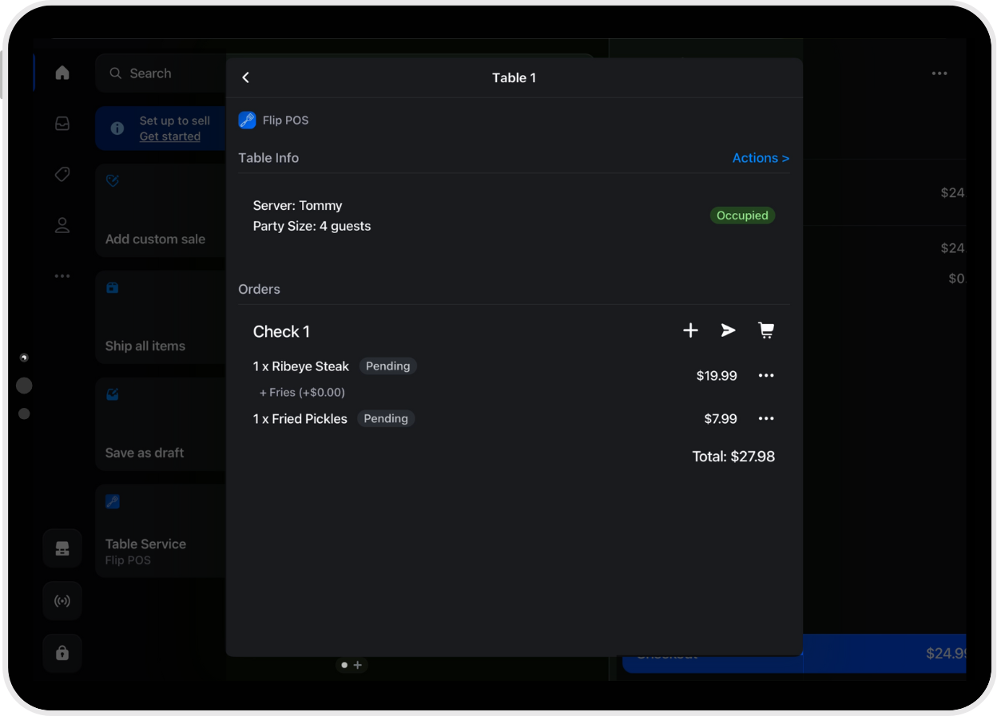Tap the lock icon at bottom left

click(62, 653)
